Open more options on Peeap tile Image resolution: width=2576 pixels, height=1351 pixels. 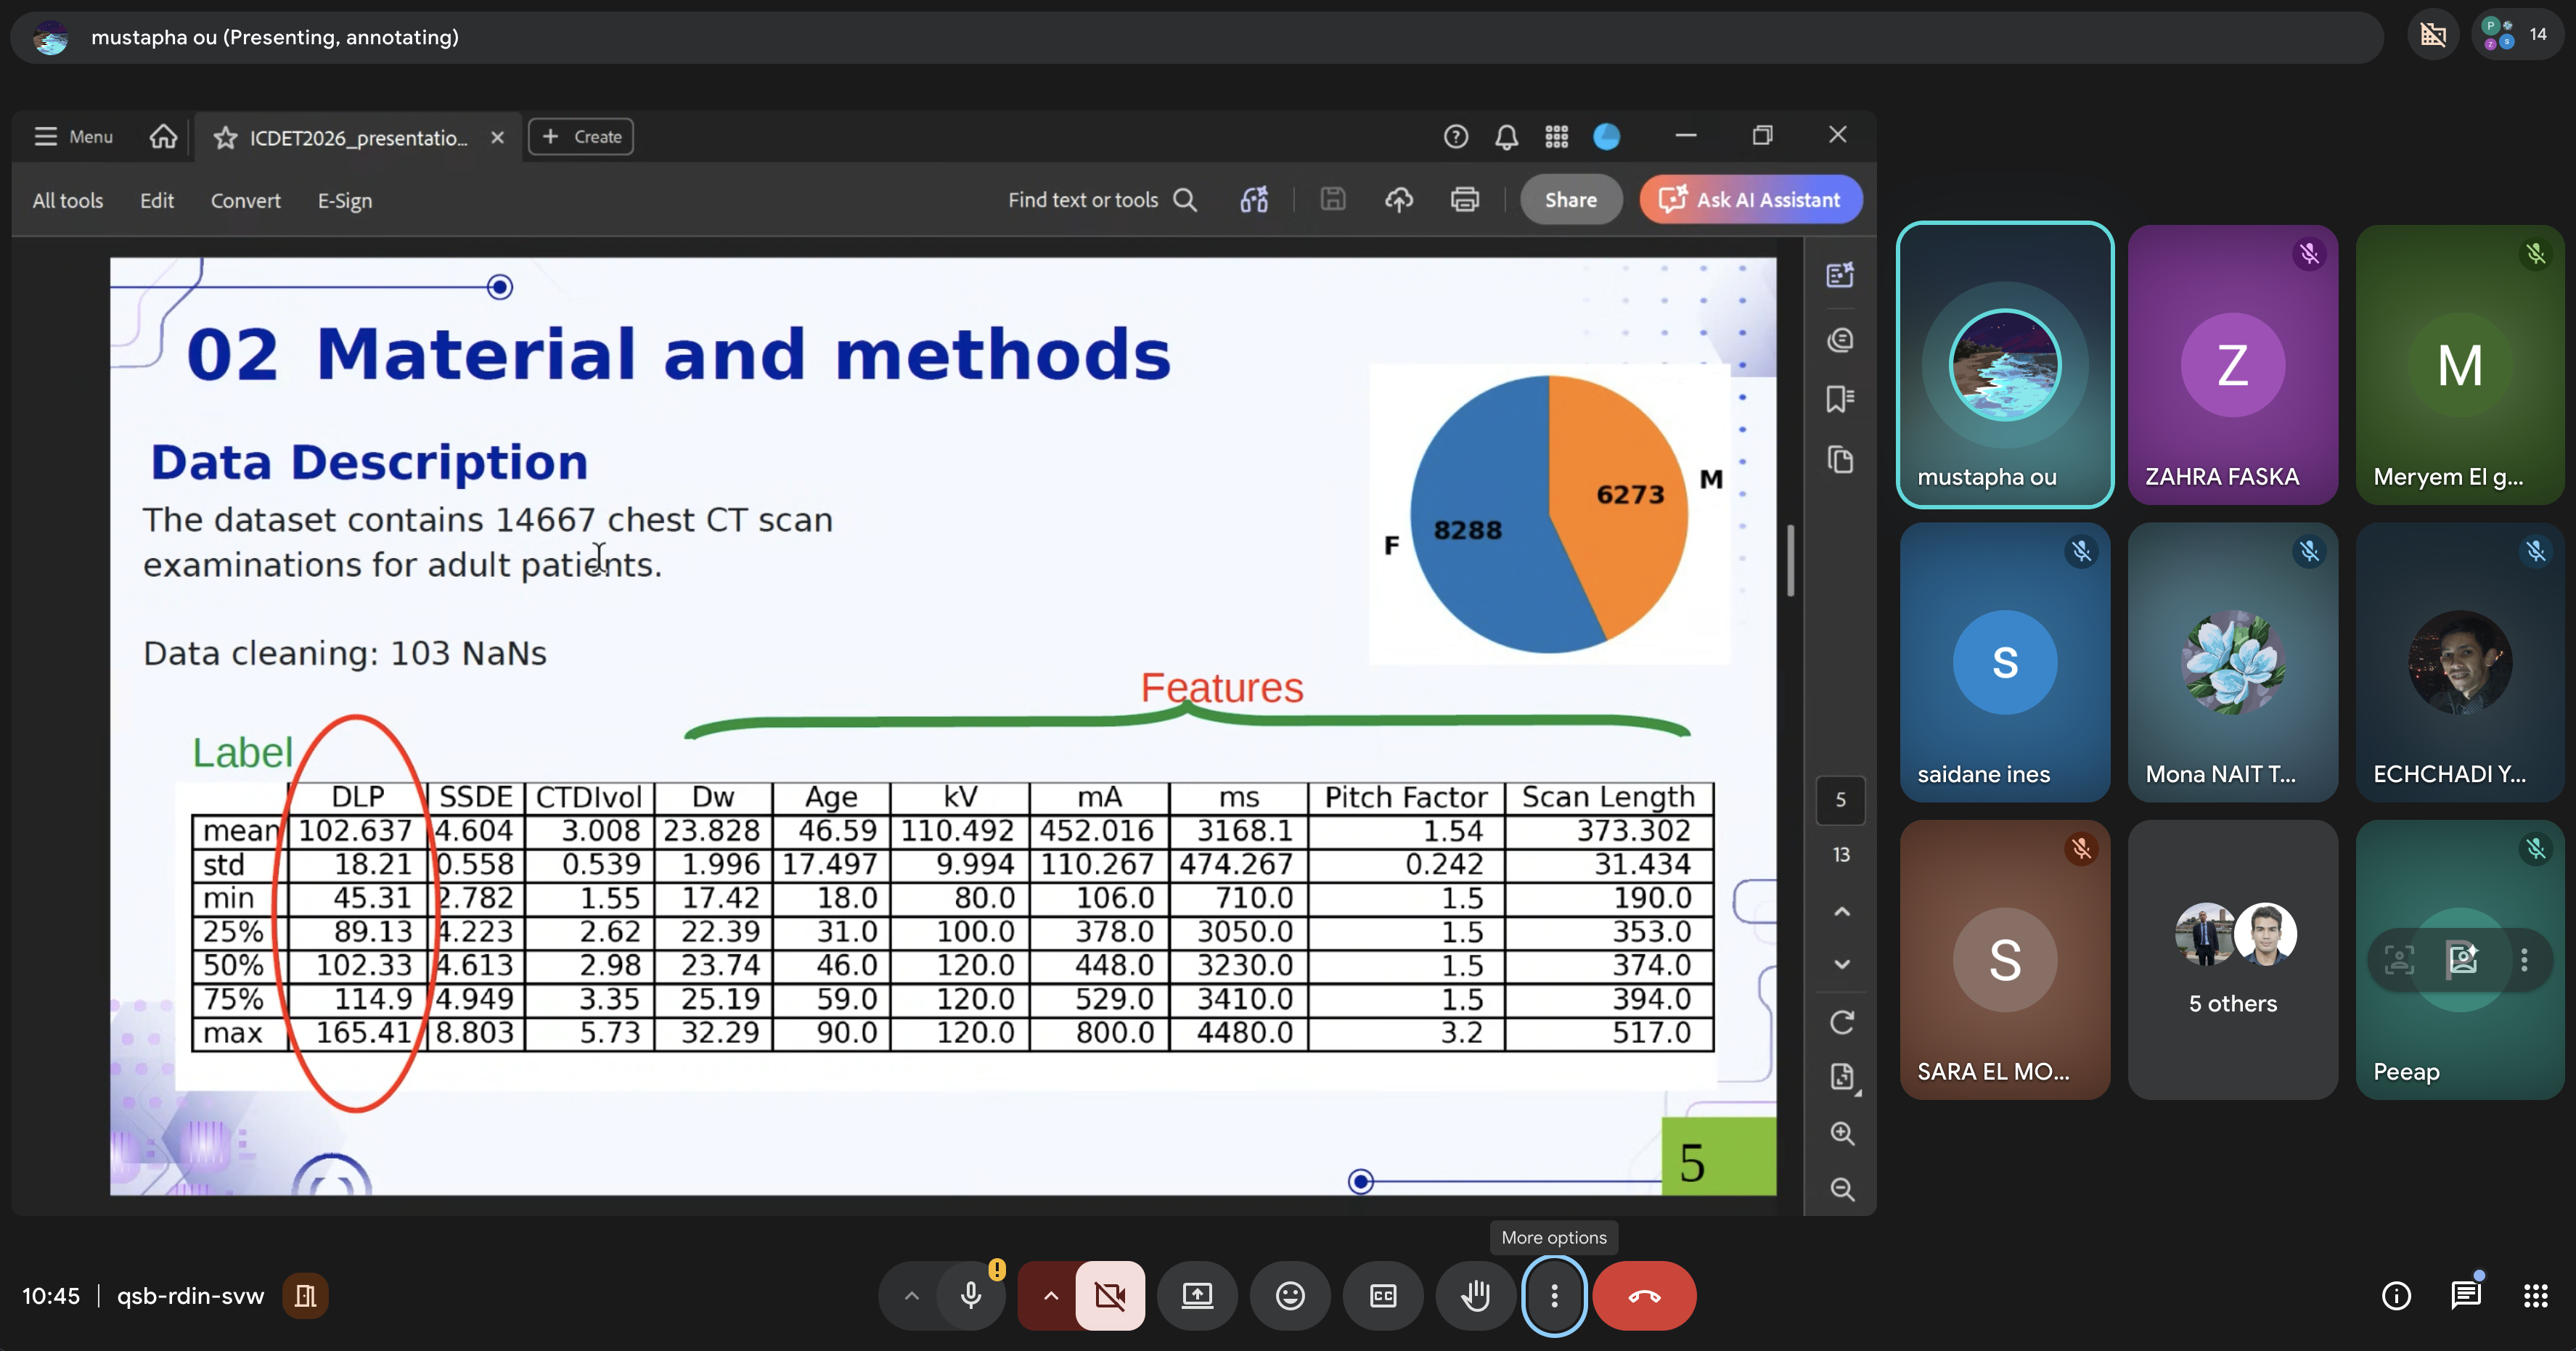(x=2524, y=961)
